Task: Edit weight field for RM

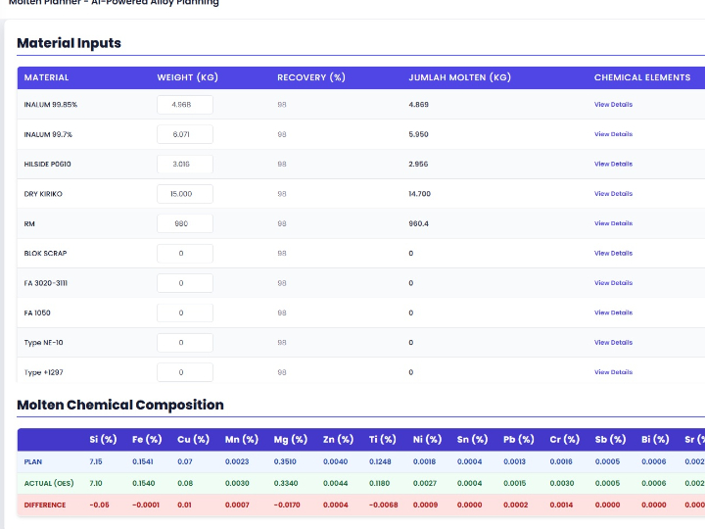Action: tap(185, 223)
